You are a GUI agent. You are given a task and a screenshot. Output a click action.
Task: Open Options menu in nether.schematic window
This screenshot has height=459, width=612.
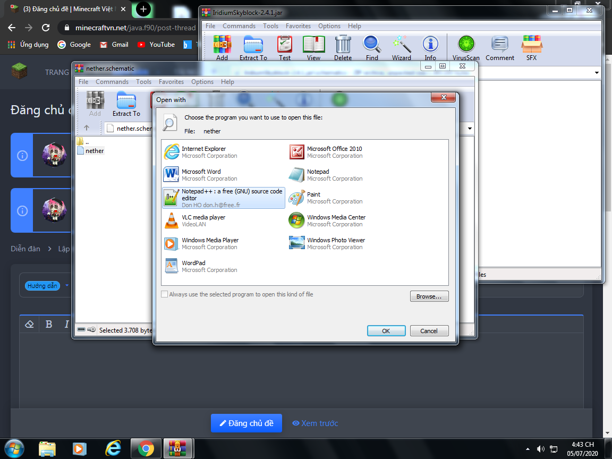202,82
